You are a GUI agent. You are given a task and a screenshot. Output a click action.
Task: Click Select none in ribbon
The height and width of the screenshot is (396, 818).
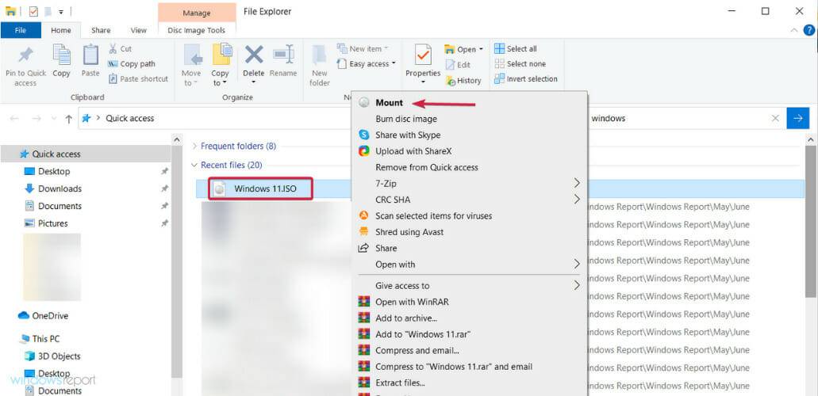pos(520,63)
